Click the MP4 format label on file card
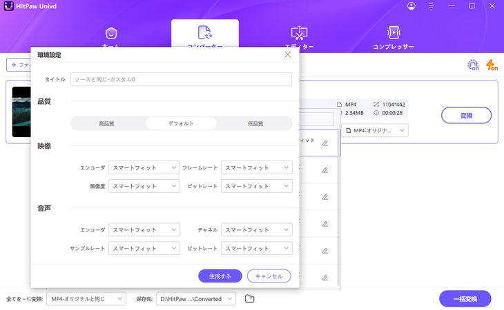504x310 pixels. coord(351,105)
